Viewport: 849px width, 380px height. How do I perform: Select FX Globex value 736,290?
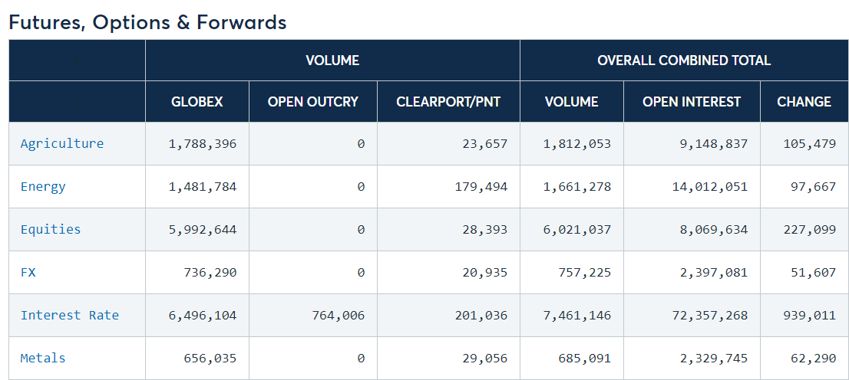(x=210, y=273)
